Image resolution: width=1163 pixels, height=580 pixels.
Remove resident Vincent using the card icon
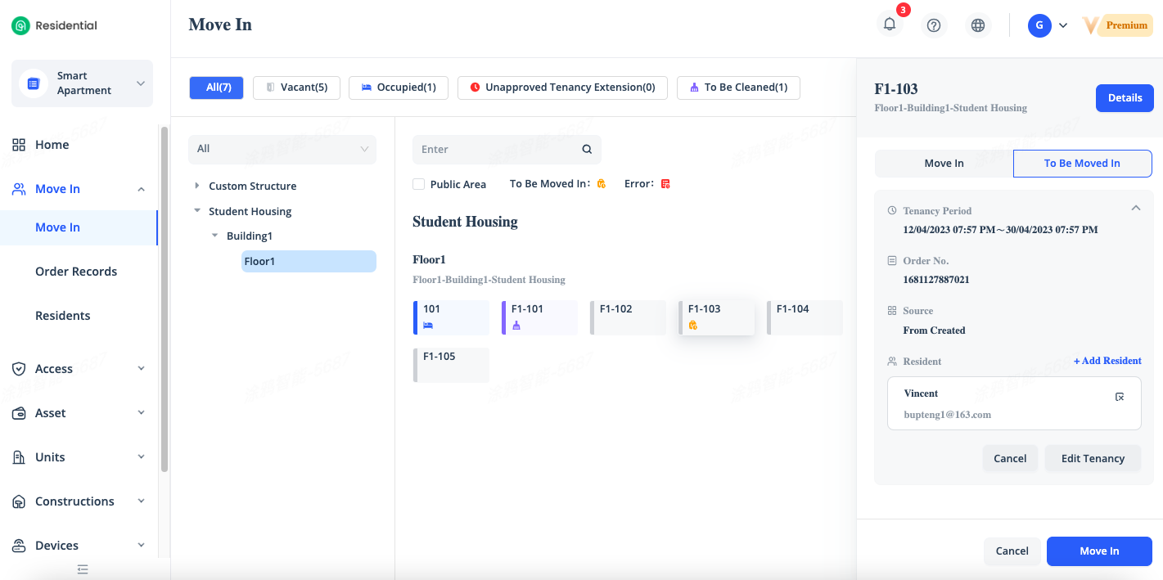(x=1120, y=397)
